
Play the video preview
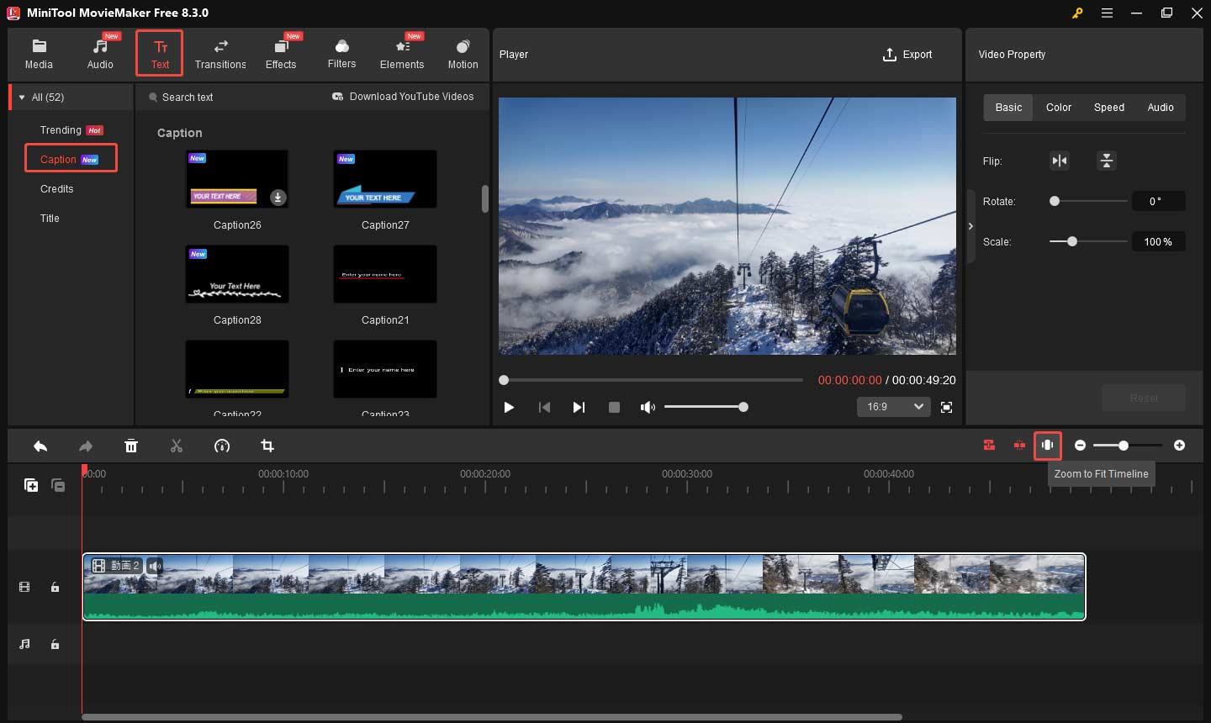(x=509, y=407)
